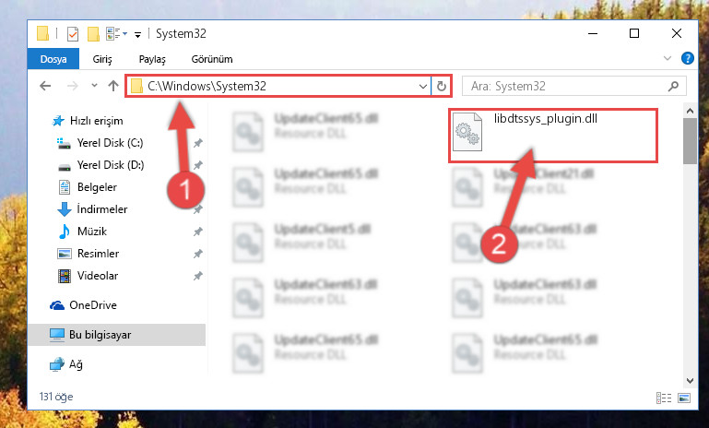Switch to large icons view layout

coord(684,398)
